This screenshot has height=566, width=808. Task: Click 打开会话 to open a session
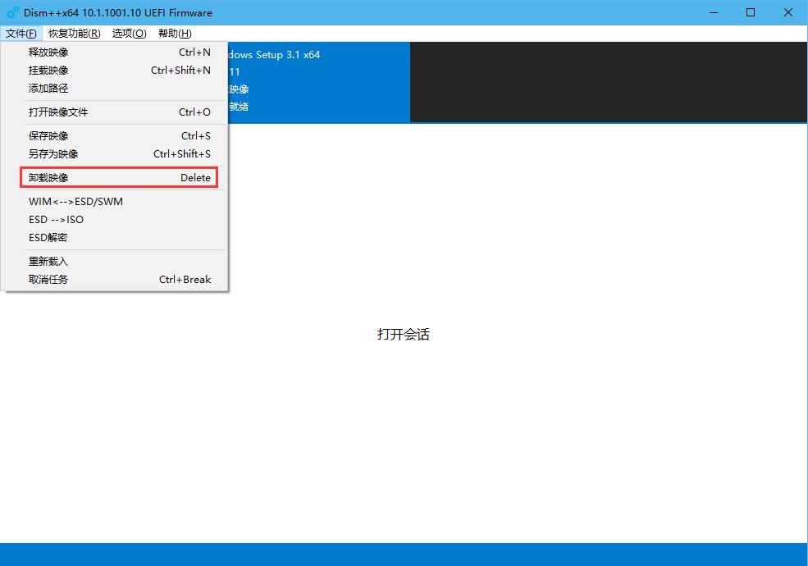coord(403,335)
